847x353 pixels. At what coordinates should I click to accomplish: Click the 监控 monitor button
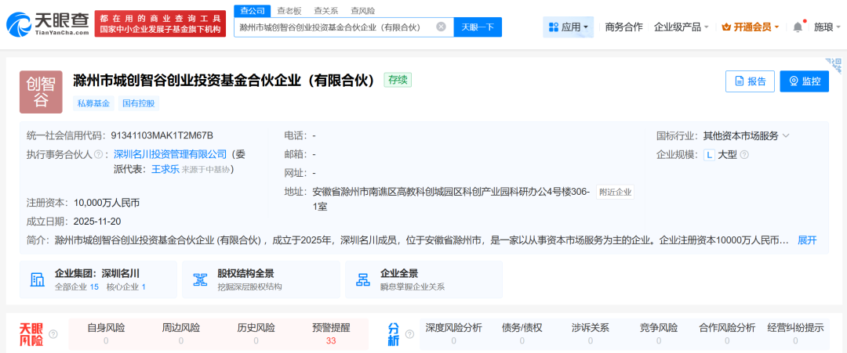(804, 81)
